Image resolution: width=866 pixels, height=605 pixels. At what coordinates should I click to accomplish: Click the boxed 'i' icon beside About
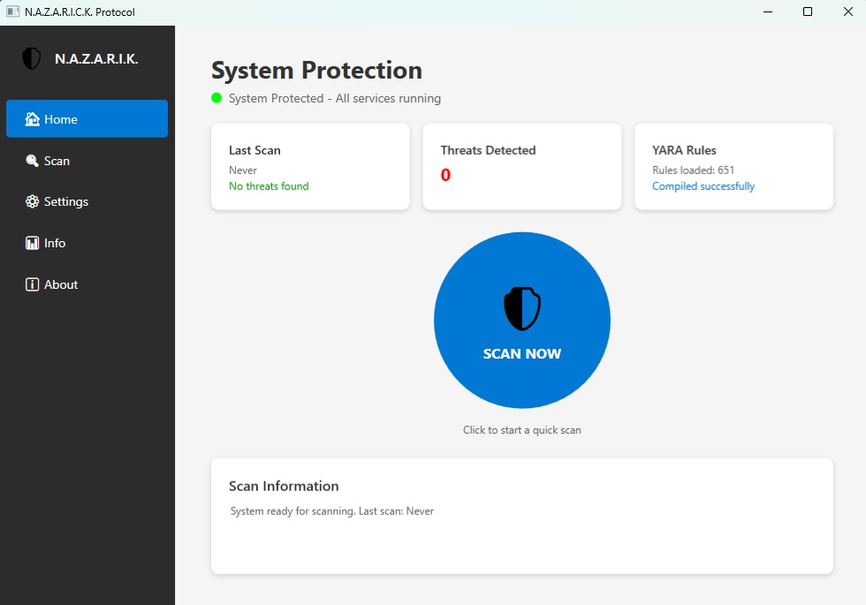(x=33, y=284)
